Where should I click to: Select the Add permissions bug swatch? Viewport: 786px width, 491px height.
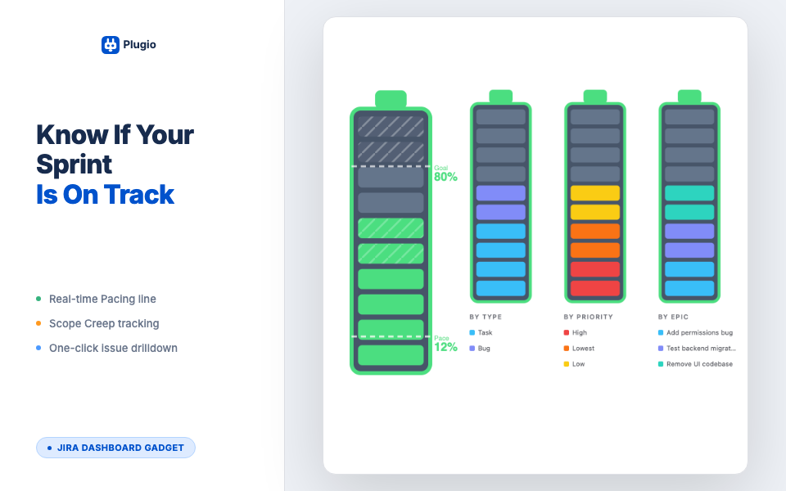tap(661, 333)
